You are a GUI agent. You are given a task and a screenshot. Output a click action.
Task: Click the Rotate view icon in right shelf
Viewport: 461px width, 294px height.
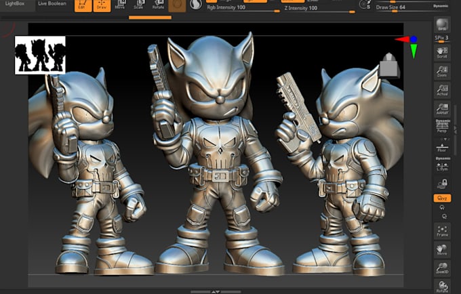click(x=442, y=287)
